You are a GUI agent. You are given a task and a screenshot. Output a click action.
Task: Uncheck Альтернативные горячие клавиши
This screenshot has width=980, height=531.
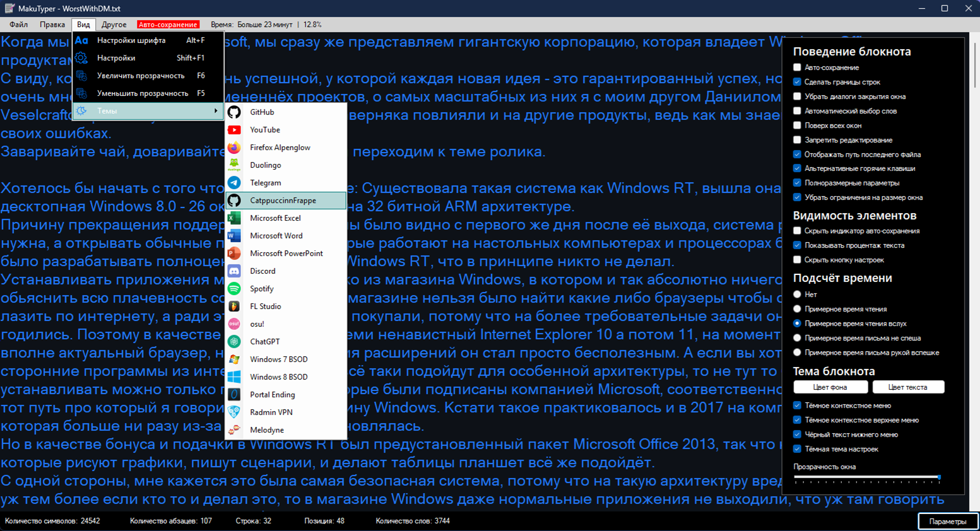(x=797, y=168)
